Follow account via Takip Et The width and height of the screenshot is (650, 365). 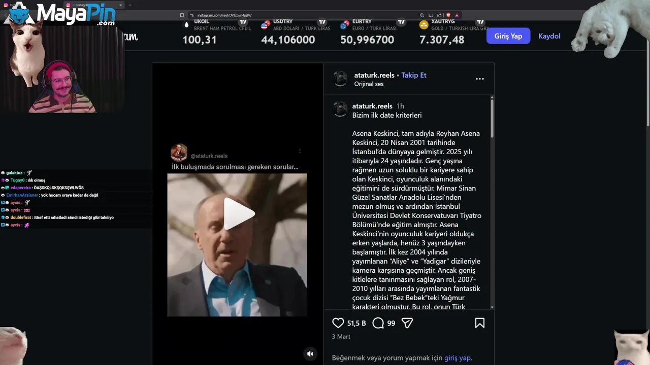pyautogui.click(x=414, y=75)
